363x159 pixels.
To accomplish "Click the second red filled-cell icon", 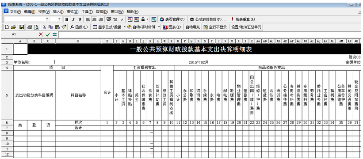I will [x=137, y=19].
